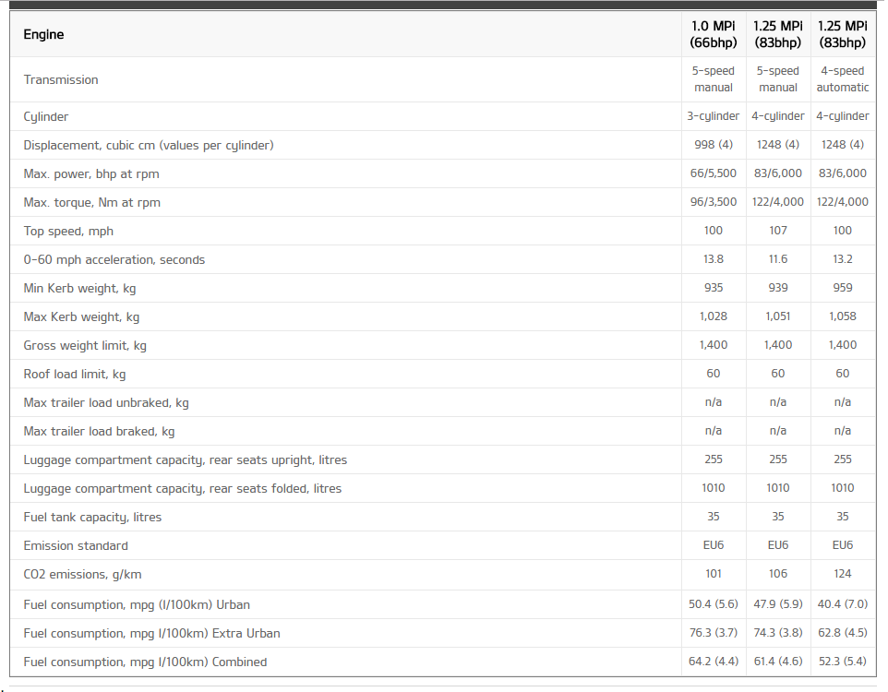Click the 1,051 Max Kerb weight value

tap(777, 316)
